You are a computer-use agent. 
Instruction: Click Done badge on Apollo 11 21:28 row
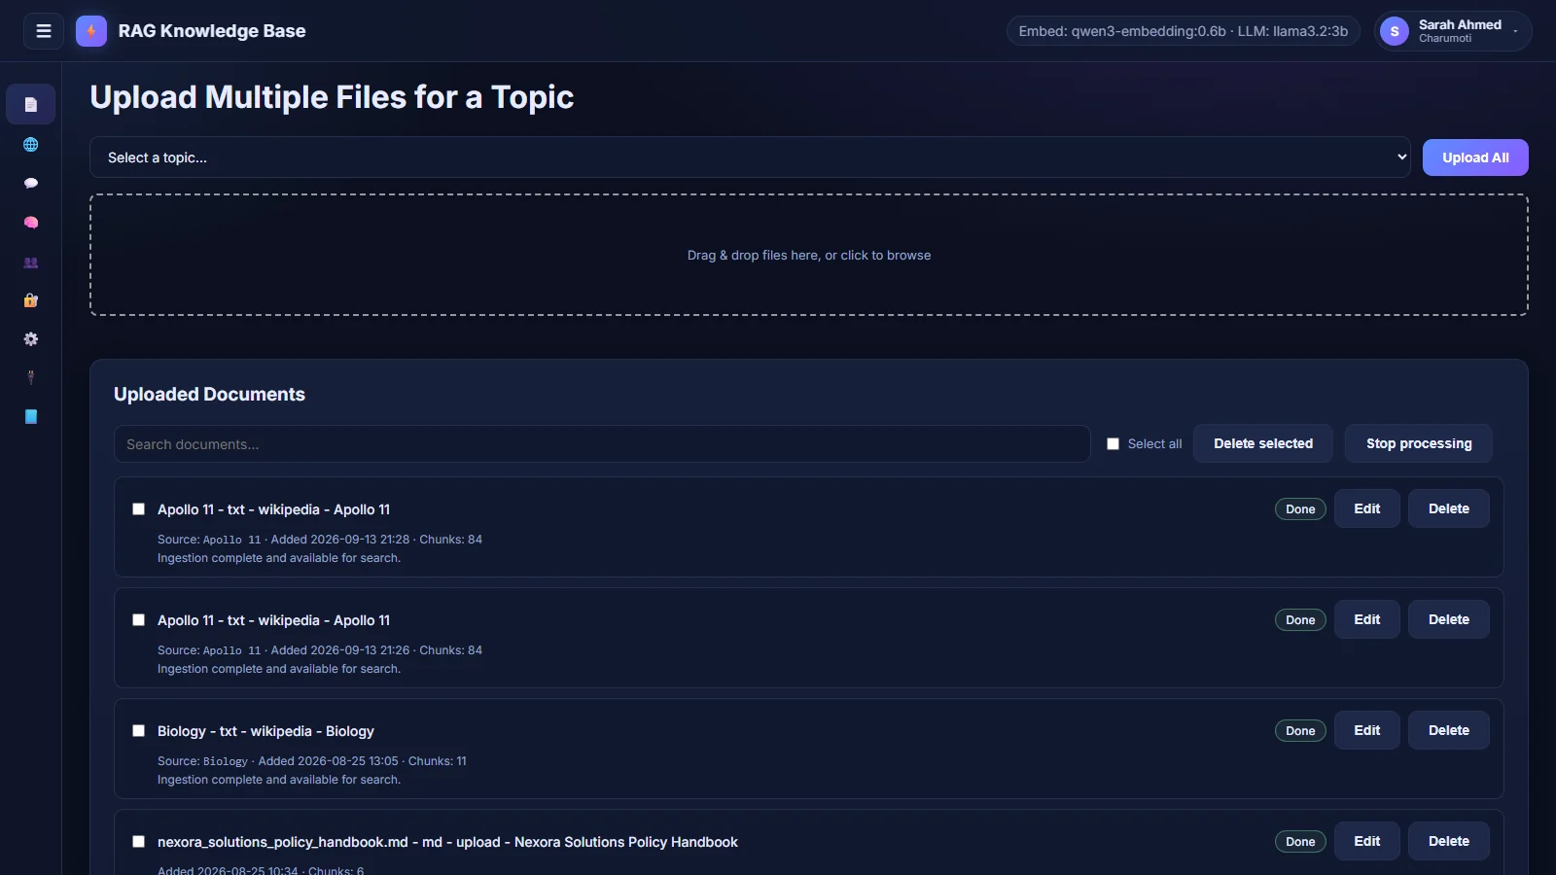(1300, 509)
